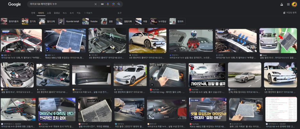Open first Naver blog link 아이오닉6 누수 문제에 대한 고찰
This screenshot has height=129, width=300.
18,126
